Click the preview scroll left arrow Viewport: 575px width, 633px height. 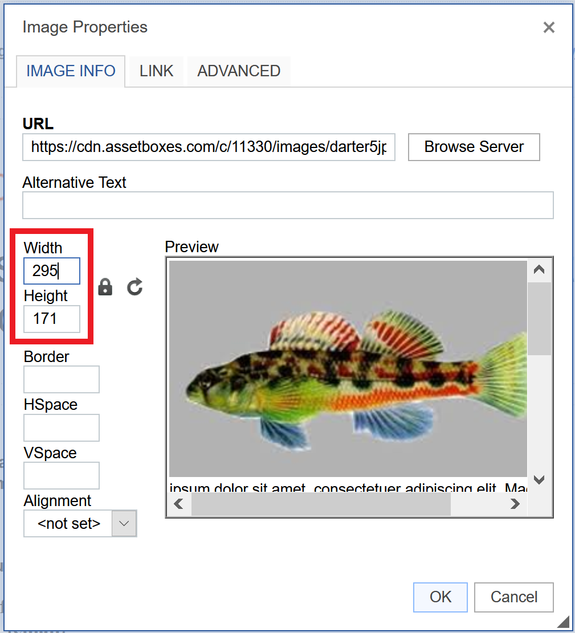pos(178,504)
